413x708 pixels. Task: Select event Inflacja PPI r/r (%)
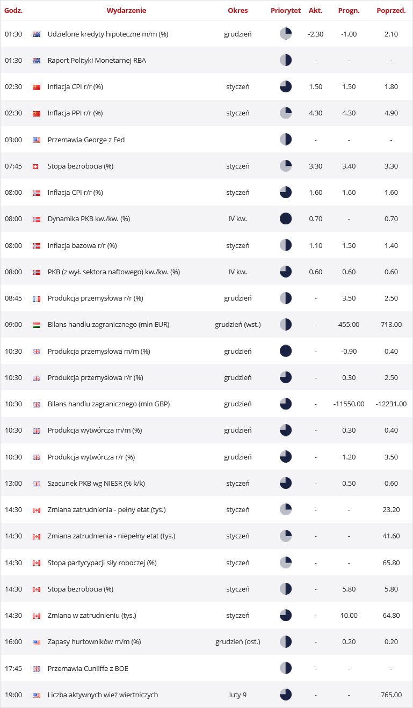coord(75,113)
